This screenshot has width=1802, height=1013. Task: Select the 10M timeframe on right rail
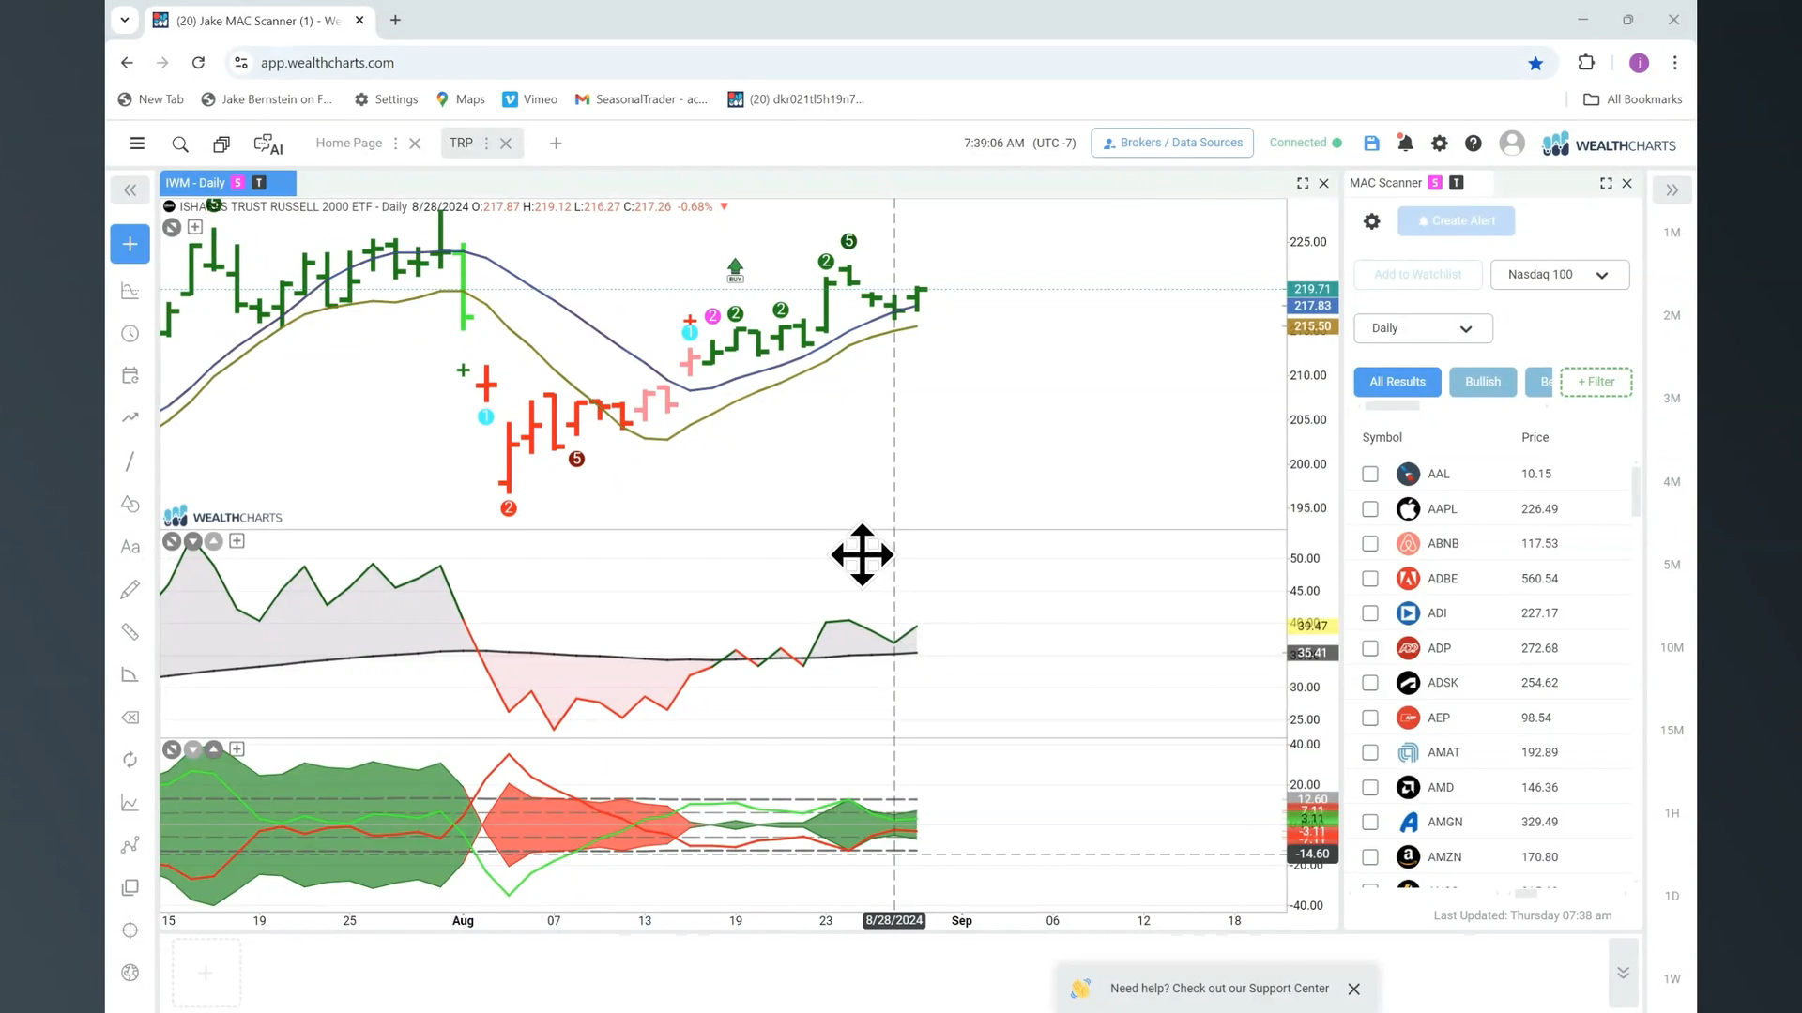(x=1672, y=647)
